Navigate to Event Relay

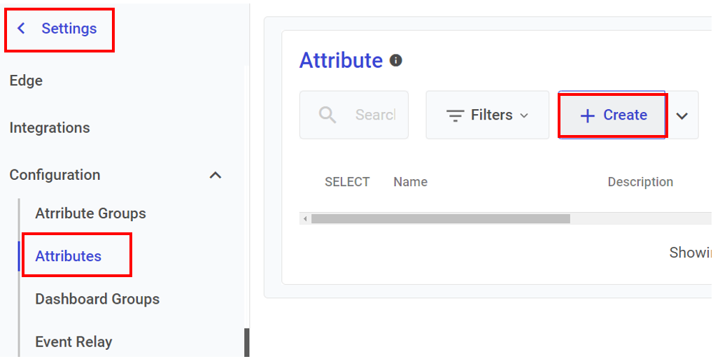pos(73,342)
